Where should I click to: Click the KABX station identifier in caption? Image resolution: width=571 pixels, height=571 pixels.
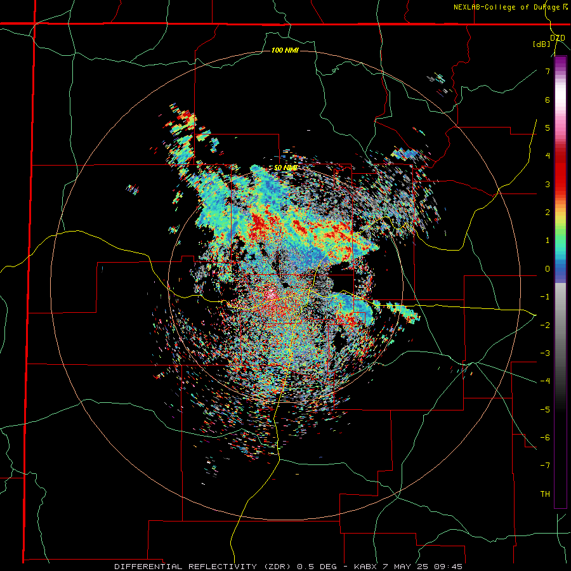pos(366,567)
